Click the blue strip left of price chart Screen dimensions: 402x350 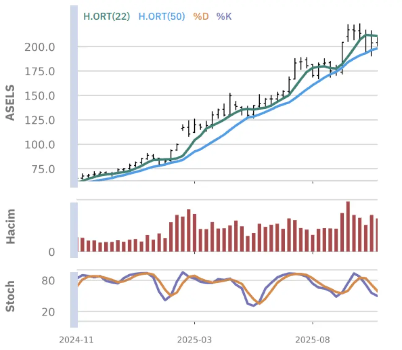coord(74,96)
